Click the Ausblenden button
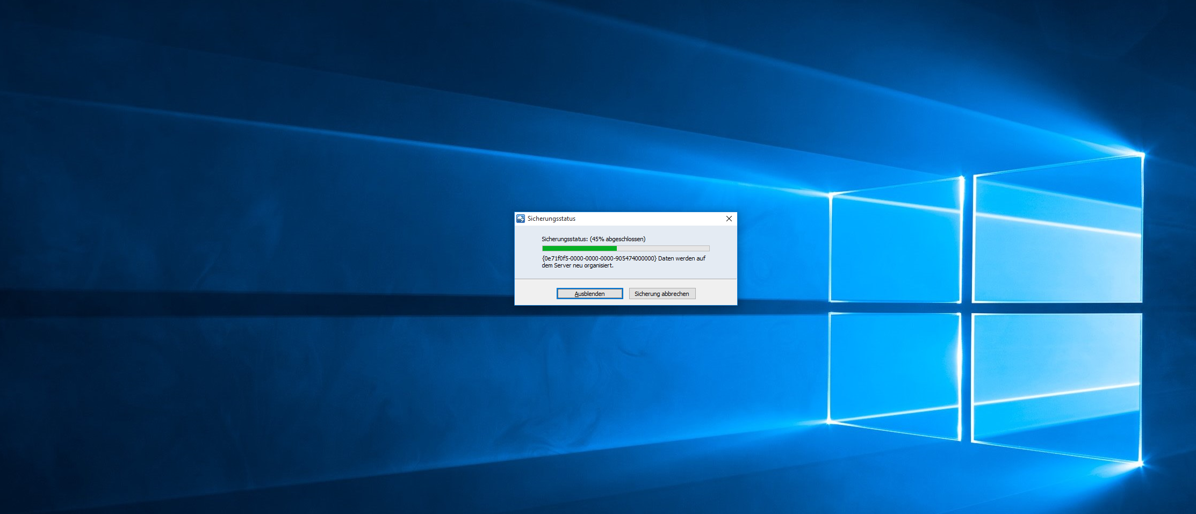 pos(589,294)
